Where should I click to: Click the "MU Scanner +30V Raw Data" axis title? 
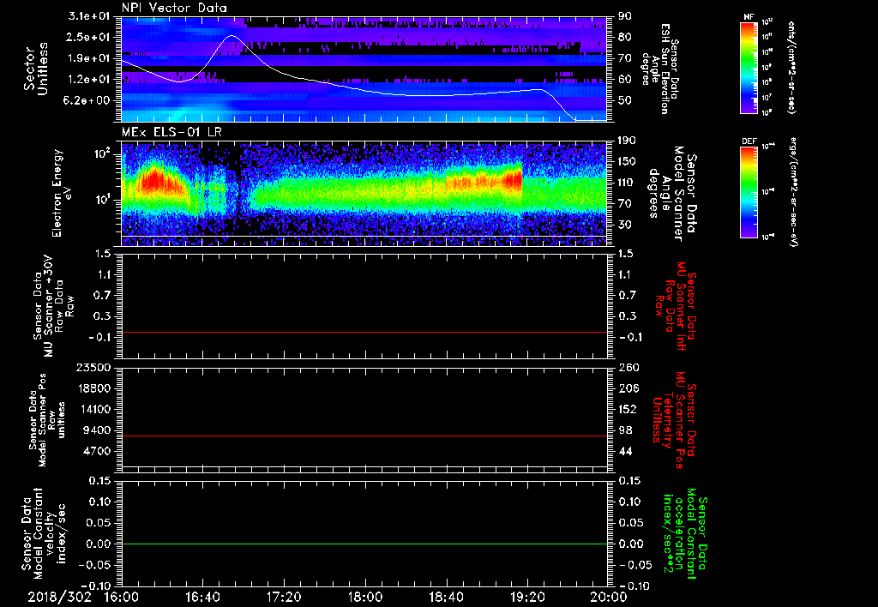click(x=53, y=306)
